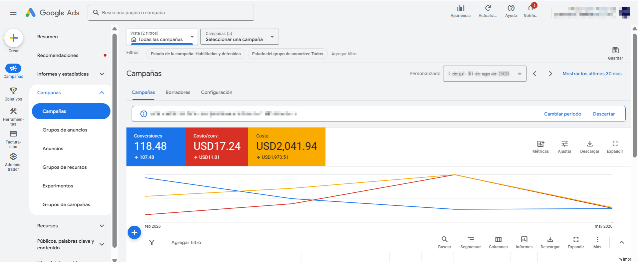Open the custom date range dropdown
The image size is (638, 262).
pyautogui.click(x=485, y=74)
